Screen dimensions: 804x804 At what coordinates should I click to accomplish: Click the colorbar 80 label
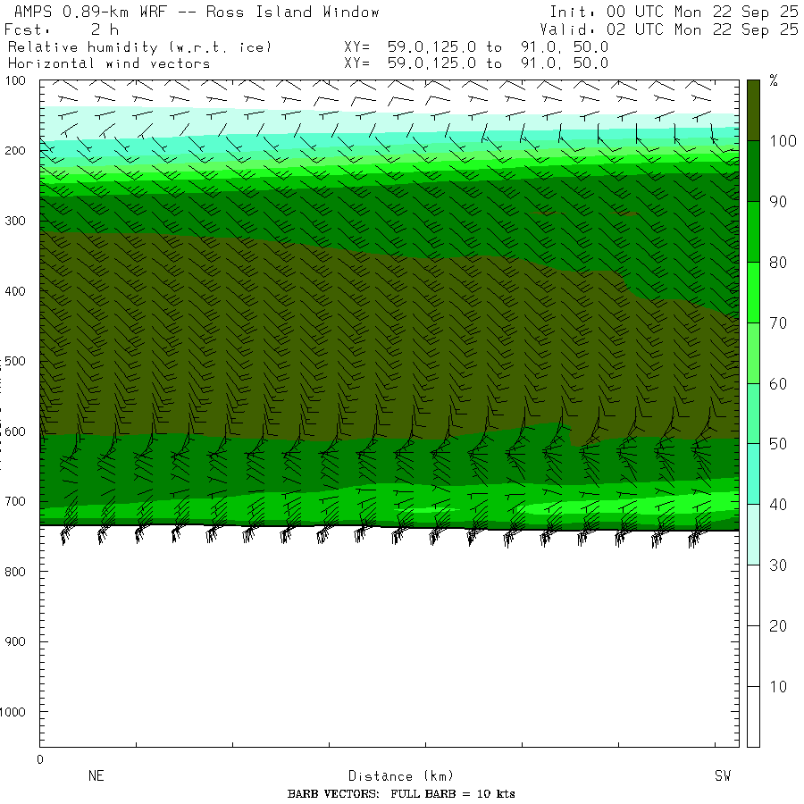coord(778,263)
